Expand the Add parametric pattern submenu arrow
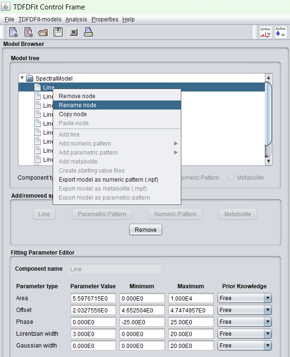Image resolution: width=290 pixels, height=357 pixels. 176,153
